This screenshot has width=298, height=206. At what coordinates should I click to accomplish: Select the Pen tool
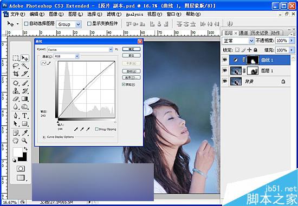[x=16, y=116]
